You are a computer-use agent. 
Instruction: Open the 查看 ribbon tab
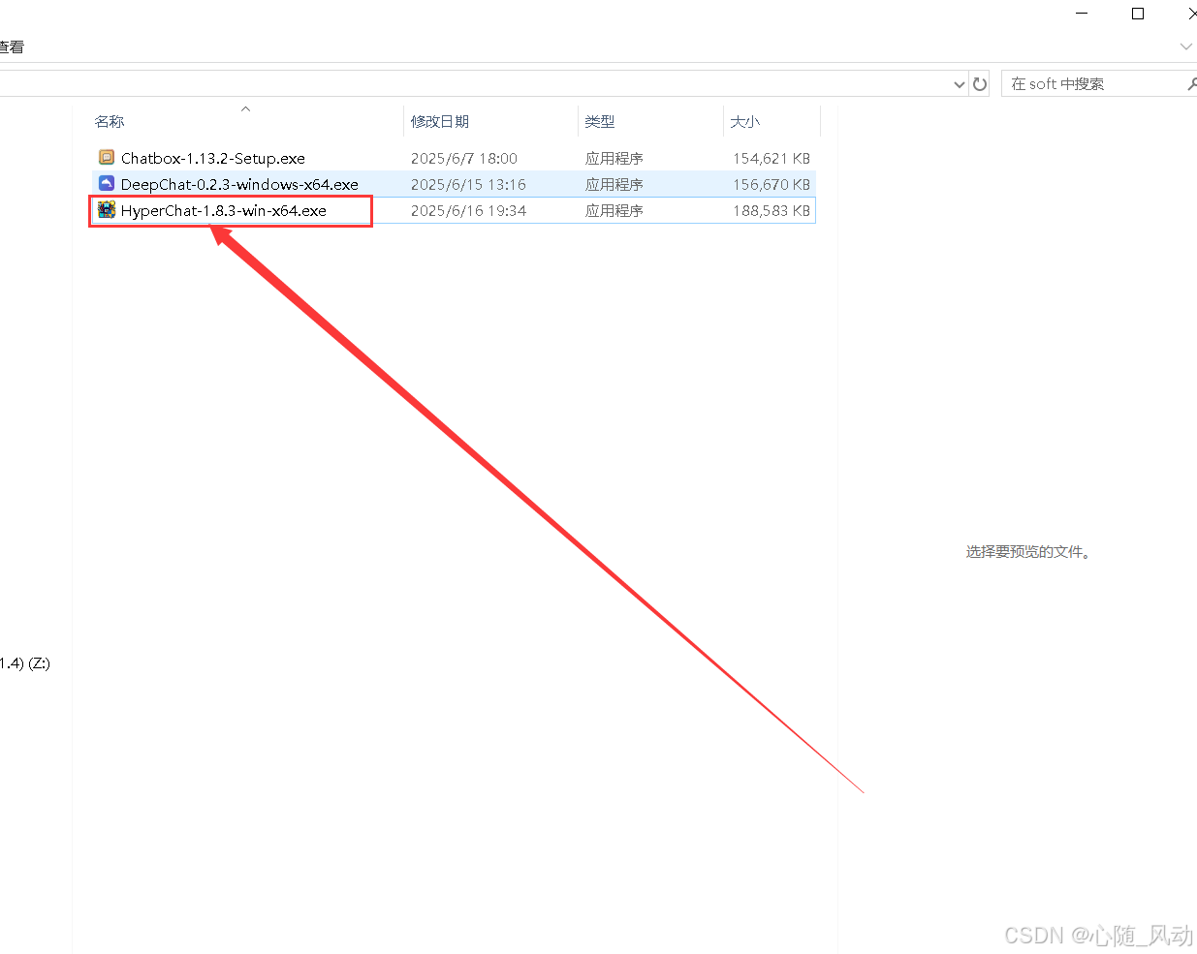tap(11, 46)
